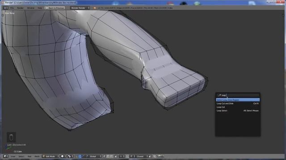Choose Select Loop Inner-Region in search results
Screen dimensions: 286x160
click(238, 100)
